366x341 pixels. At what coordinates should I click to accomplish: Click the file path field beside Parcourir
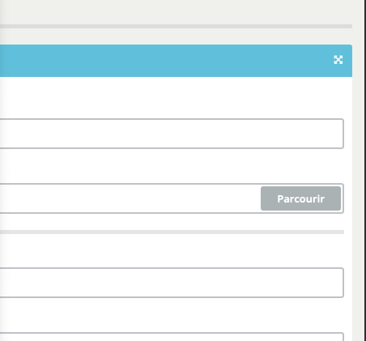click(x=130, y=198)
